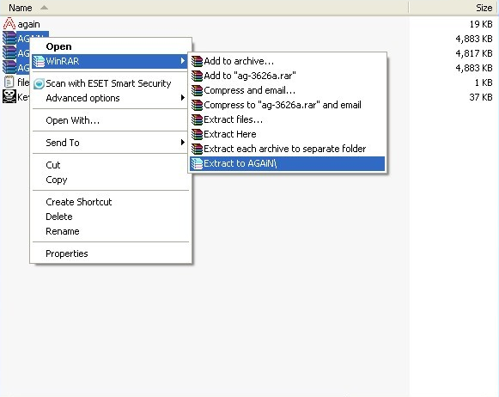Choose Extract files... option
Viewport: 499px width, 397px height.
(288, 119)
